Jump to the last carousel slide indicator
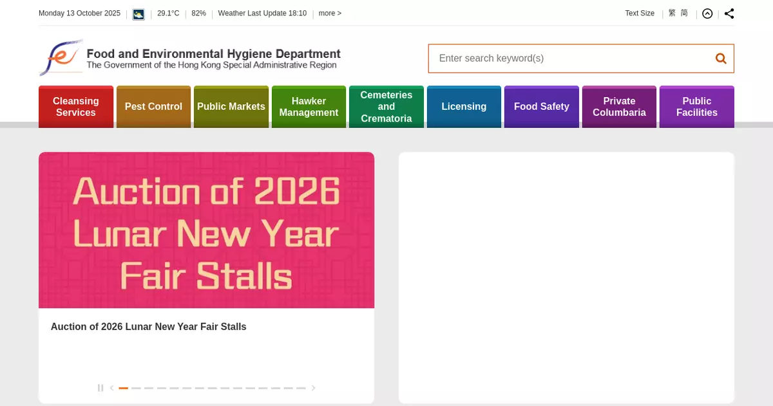773x406 pixels. (x=301, y=388)
